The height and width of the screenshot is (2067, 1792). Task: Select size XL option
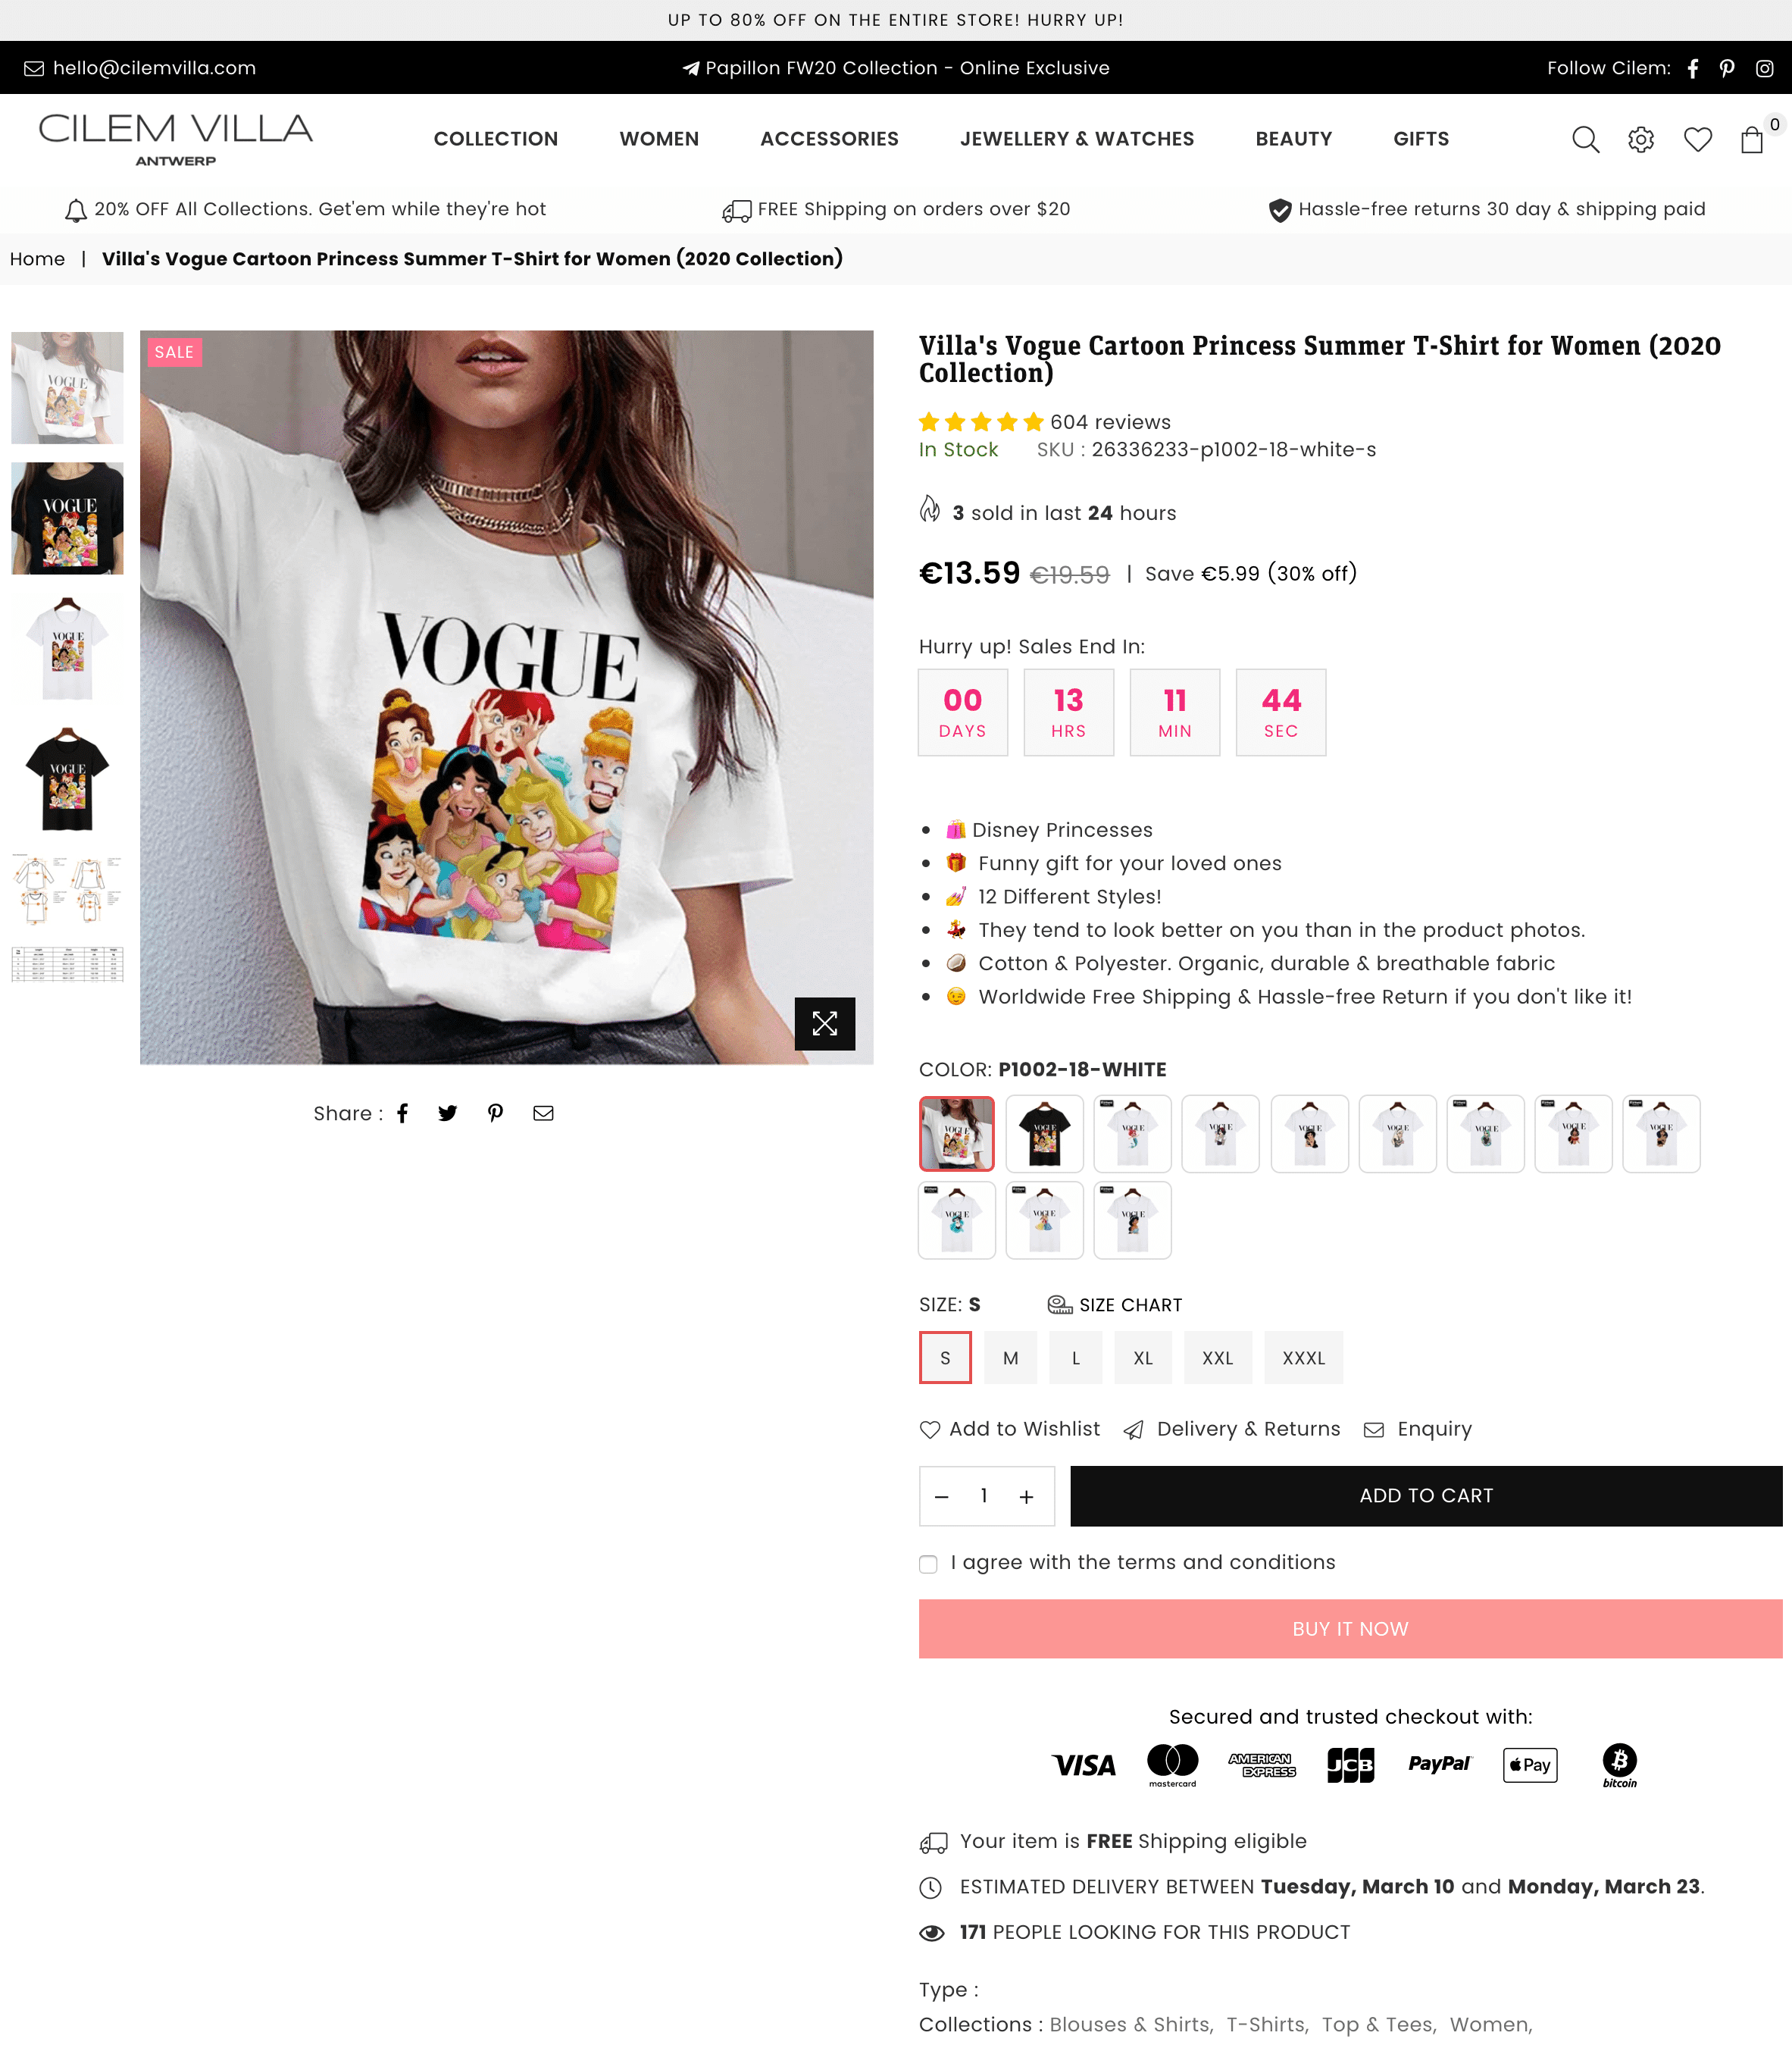(x=1143, y=1358)
